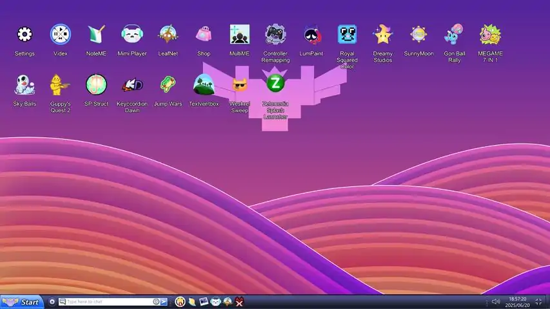This screenshot has width=550, height=309.
Task: Open the NoteME app icon
Action: pyautogui.click(x=96, y=35)
